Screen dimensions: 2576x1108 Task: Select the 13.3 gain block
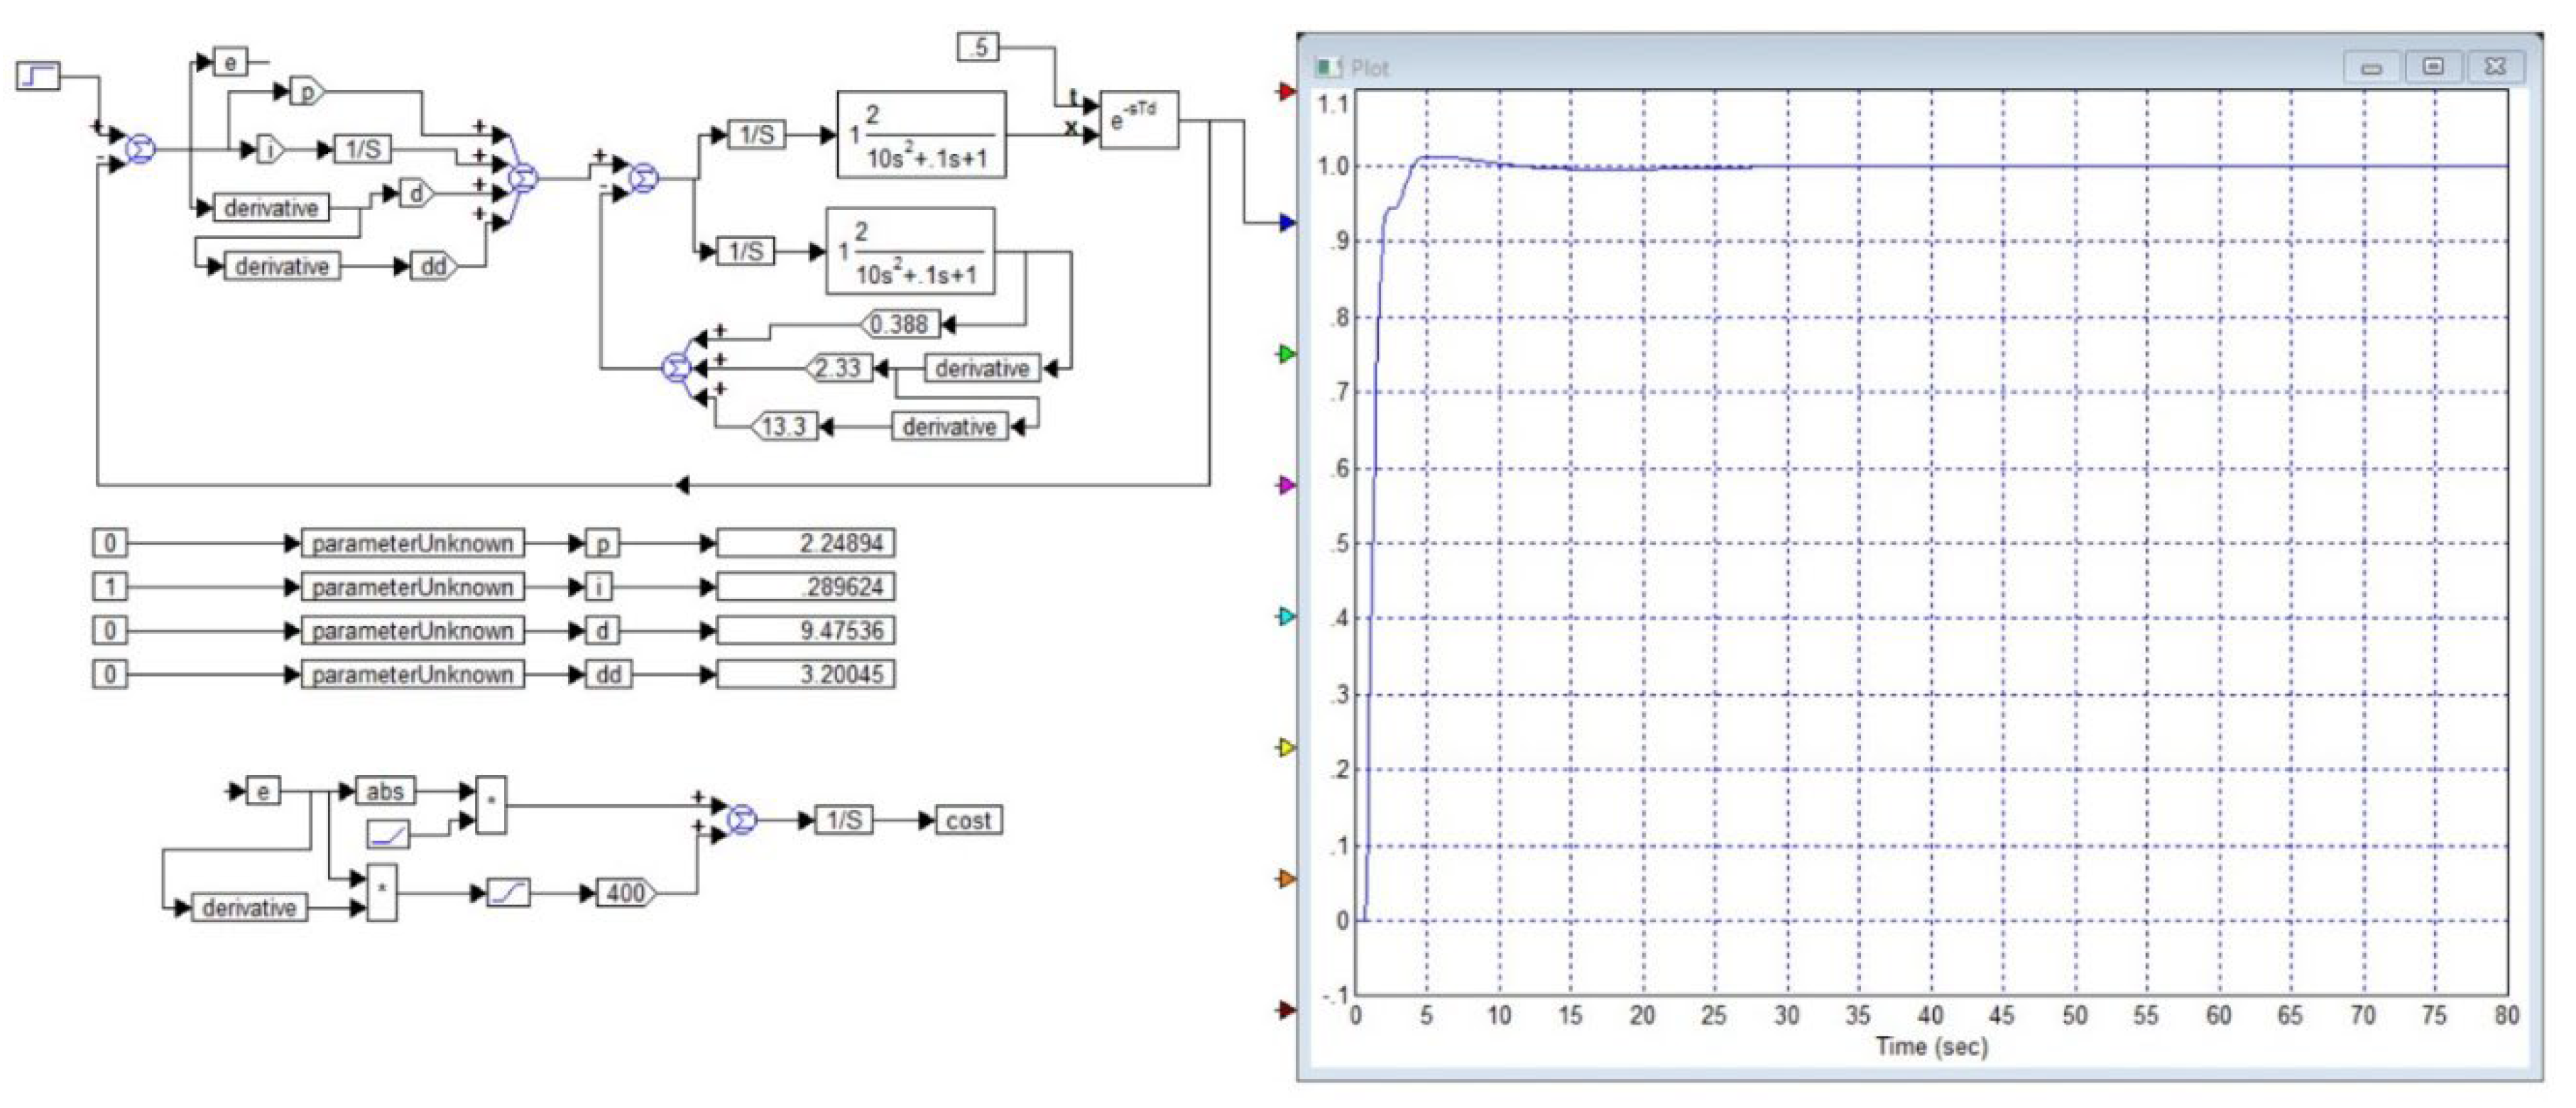784,427
